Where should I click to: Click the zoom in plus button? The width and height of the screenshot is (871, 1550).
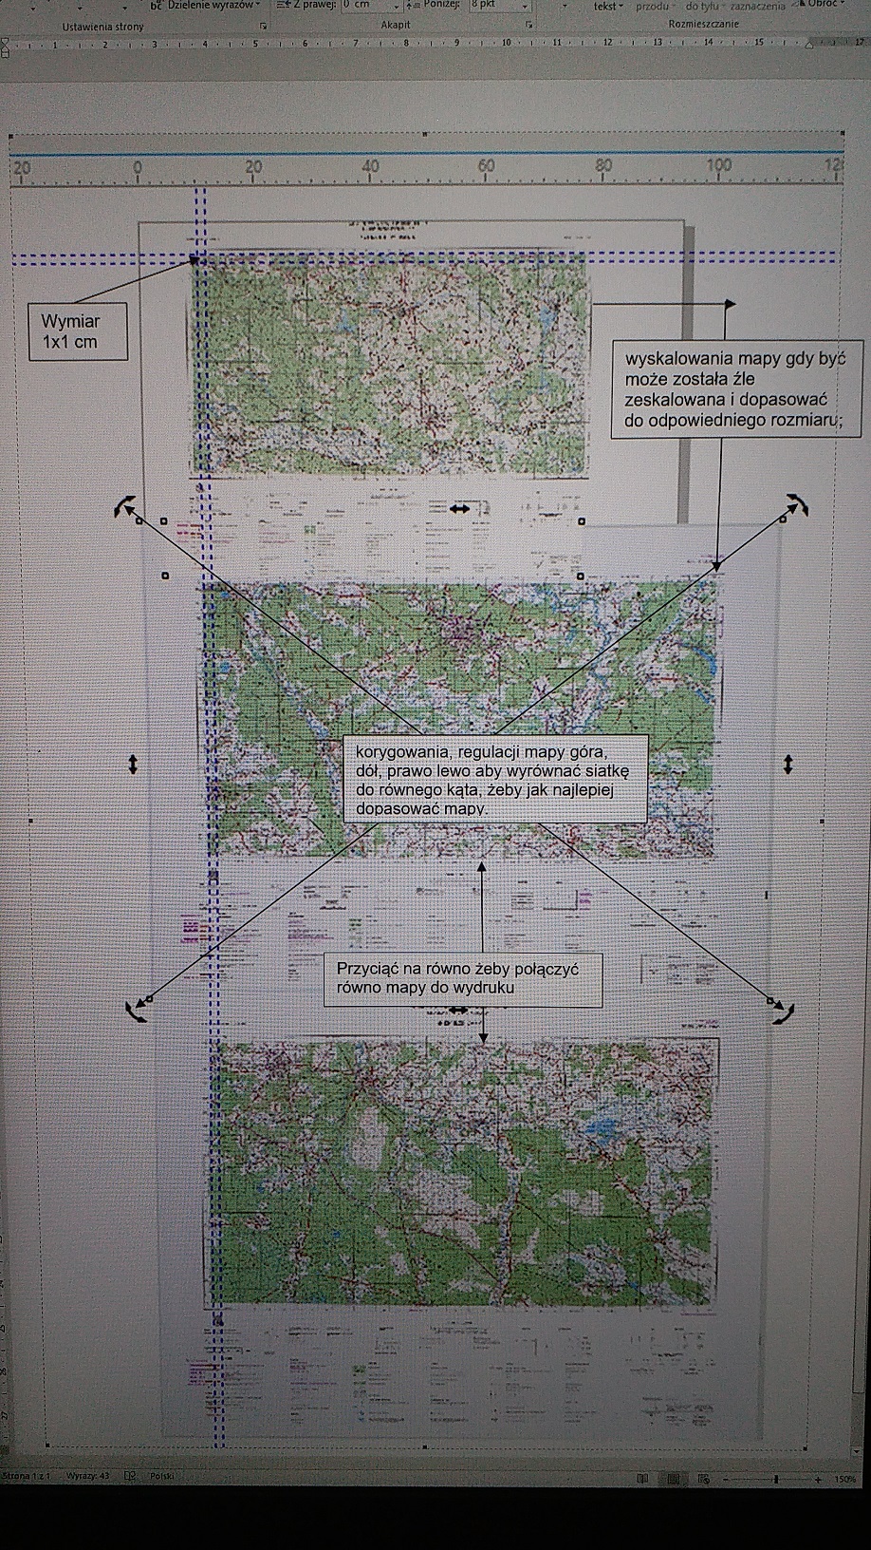818,1479
